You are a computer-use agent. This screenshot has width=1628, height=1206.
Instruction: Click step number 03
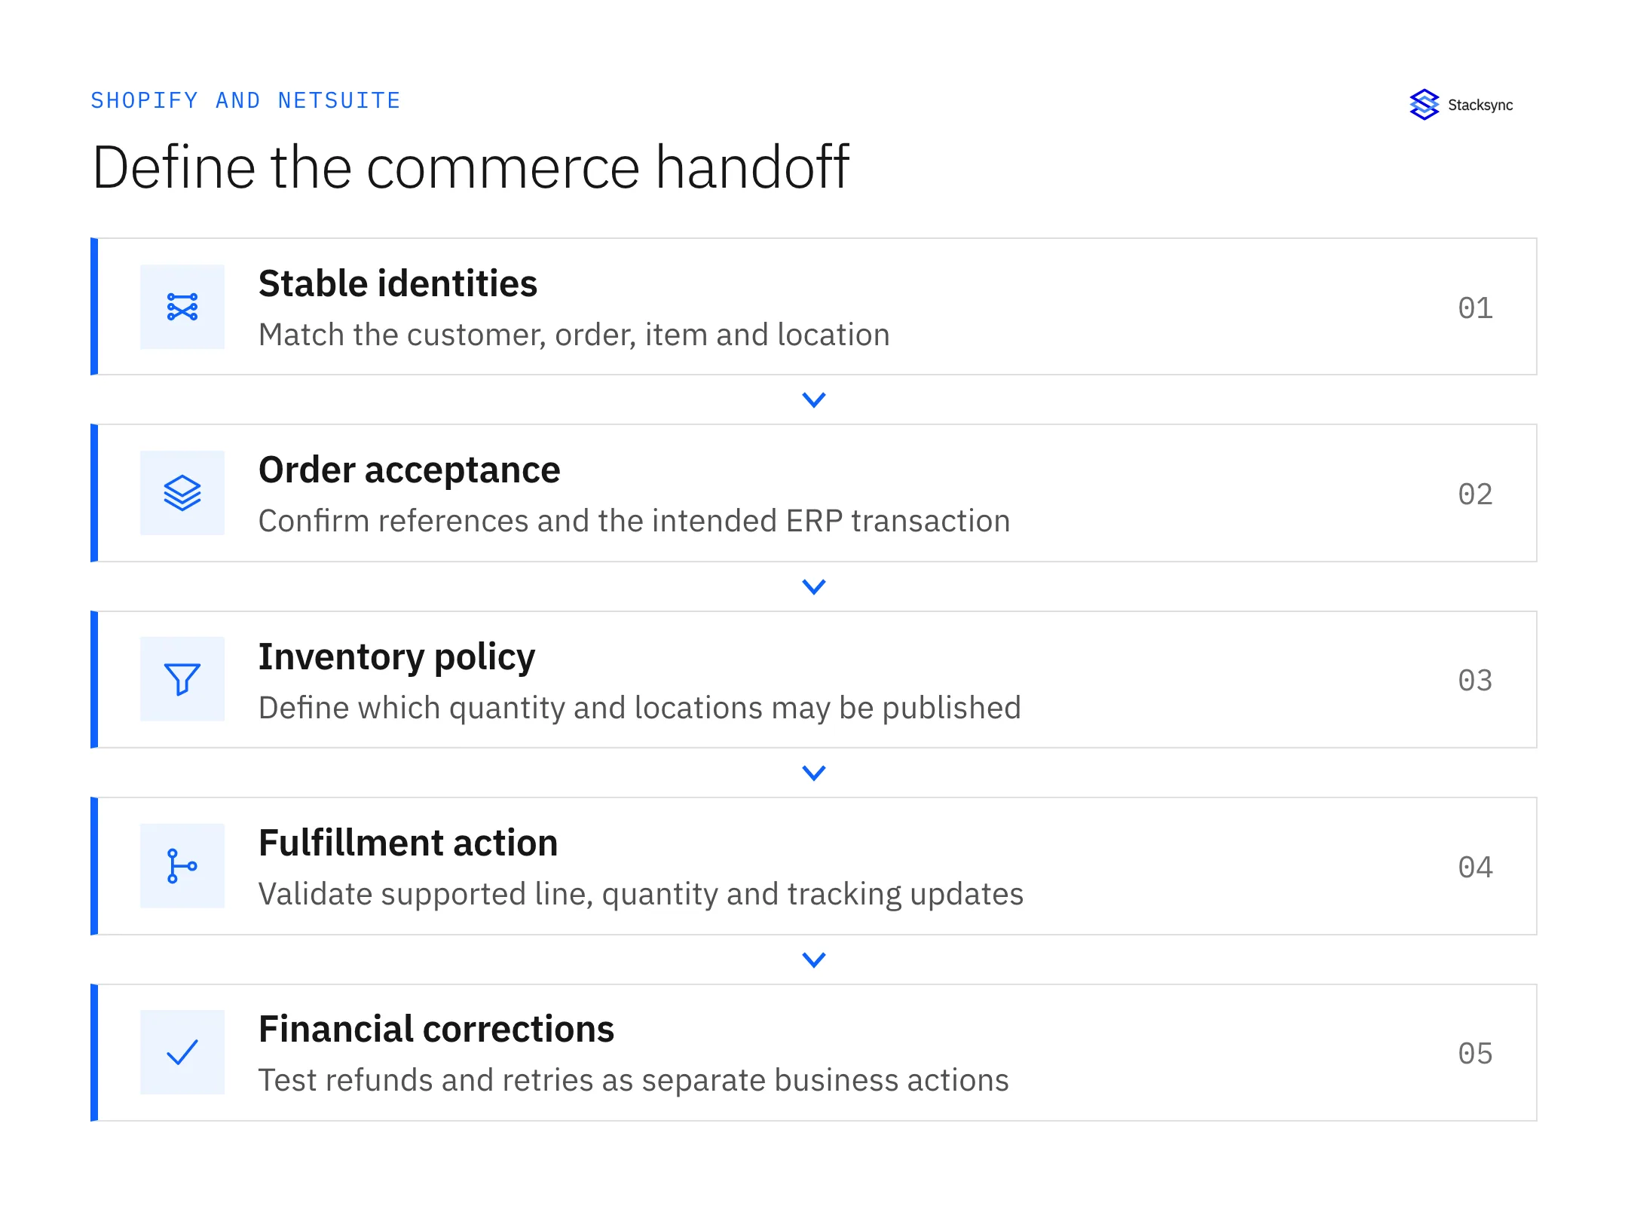(1475, 680)
